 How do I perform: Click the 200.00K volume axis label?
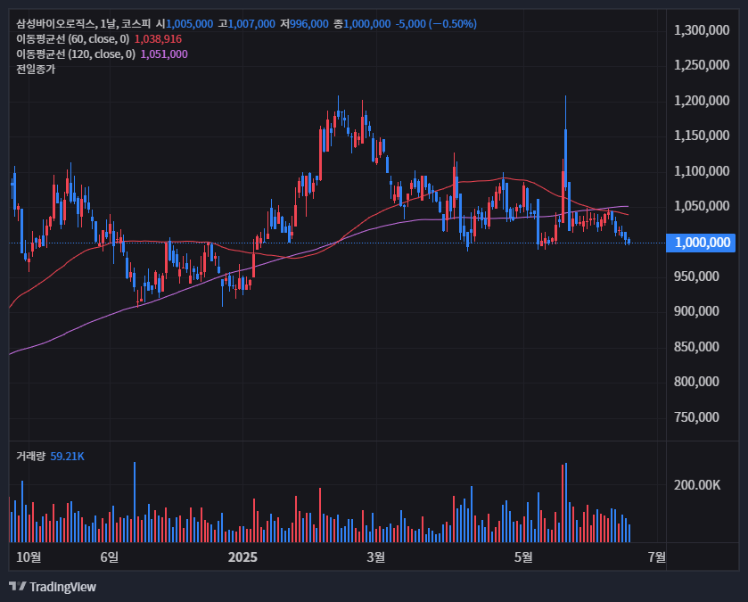pos(696,485)
